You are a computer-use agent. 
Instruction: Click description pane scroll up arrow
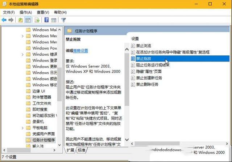pos(127,50)
